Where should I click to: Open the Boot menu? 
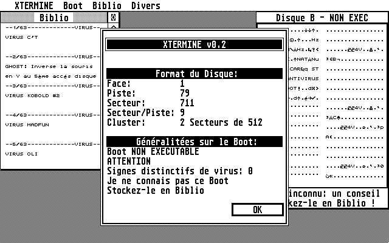[x=73, y=5]
